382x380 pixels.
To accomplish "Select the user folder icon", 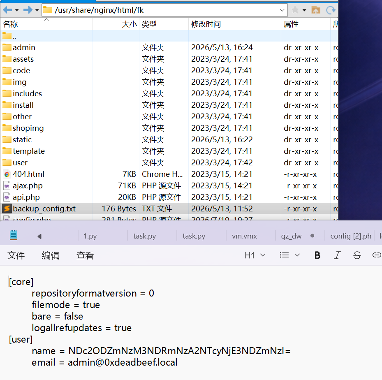I will [x=7, y=163].
